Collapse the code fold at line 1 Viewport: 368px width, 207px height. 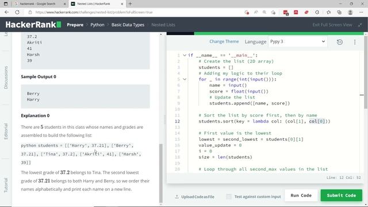click(x=185, y=55)
